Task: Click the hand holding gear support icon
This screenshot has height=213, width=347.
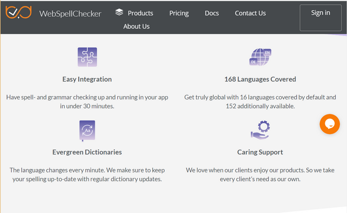Action: pyautogui.click(x=260, y=130)
